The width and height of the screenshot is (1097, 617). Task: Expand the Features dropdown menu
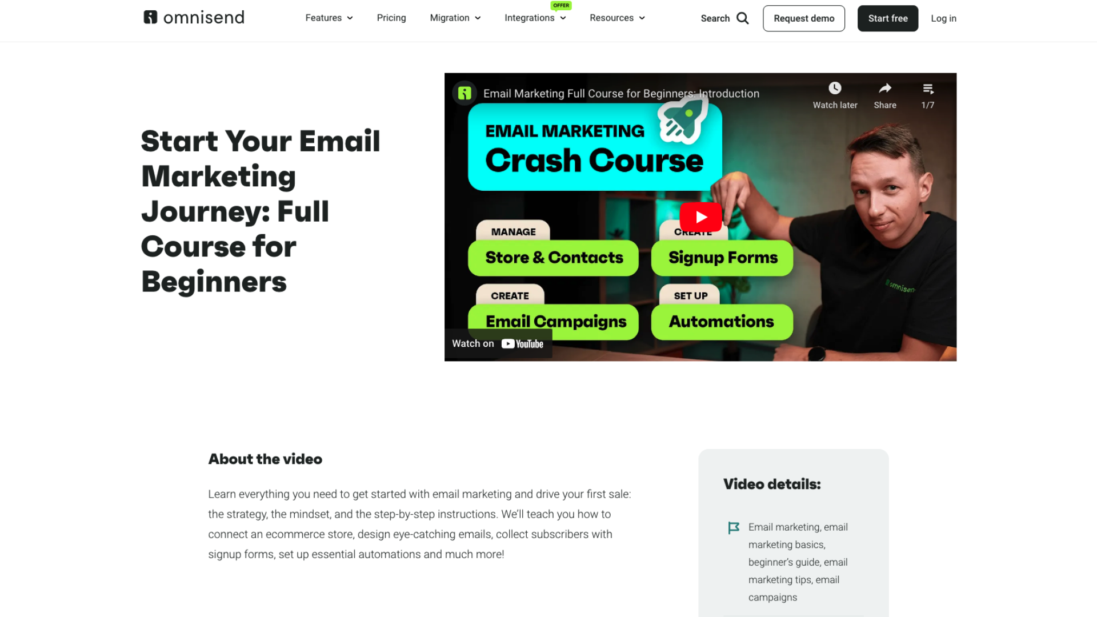[329, 18]
